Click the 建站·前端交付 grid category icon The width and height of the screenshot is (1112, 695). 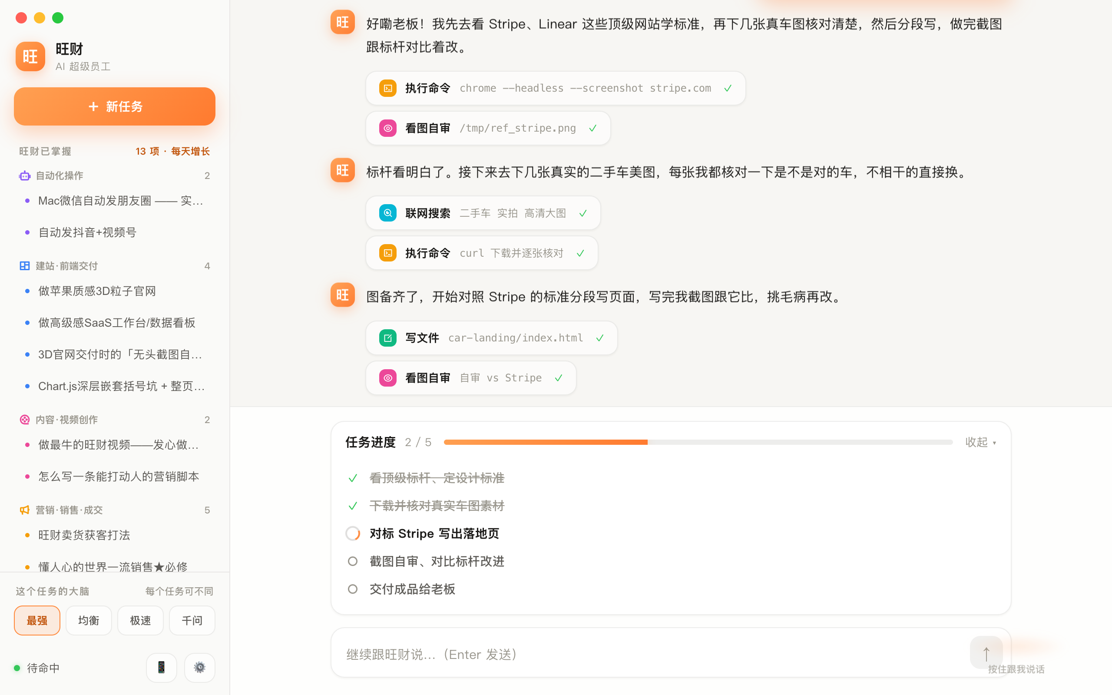point(25,266)
